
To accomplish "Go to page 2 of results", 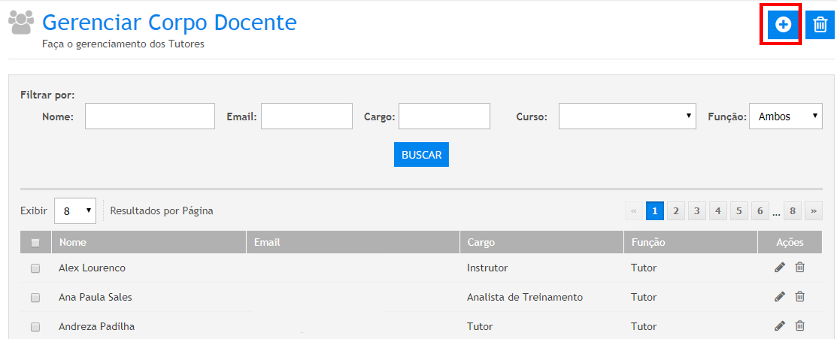I will click(676, 211).
